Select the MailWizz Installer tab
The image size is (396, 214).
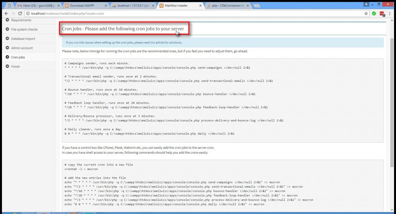[x=180, y=5]
